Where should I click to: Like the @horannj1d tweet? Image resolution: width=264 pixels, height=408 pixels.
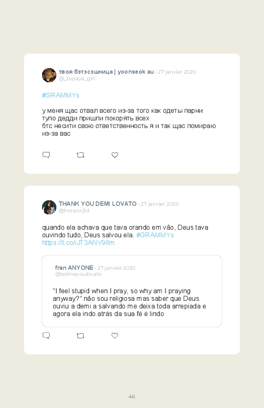pos(115,336)
